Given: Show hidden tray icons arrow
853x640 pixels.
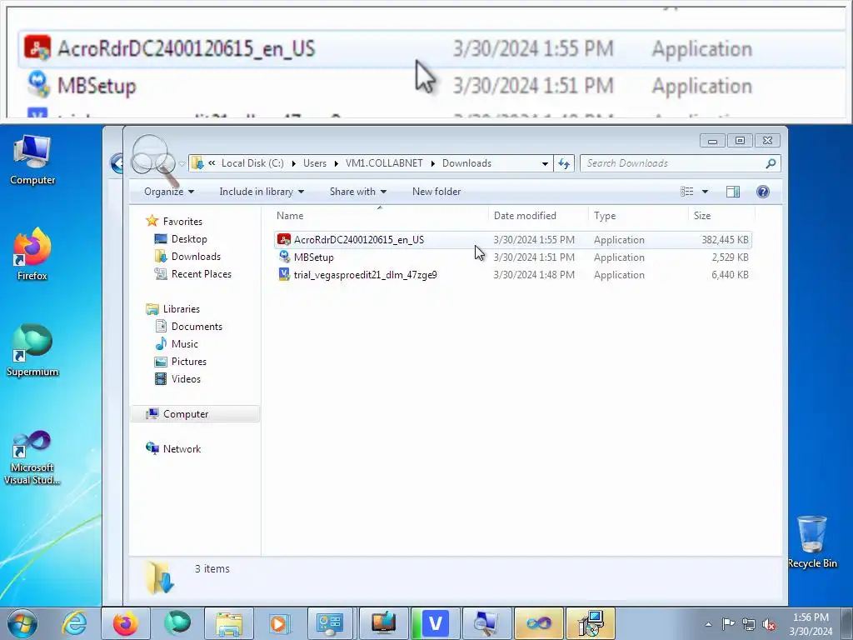Looking at the screenshot, I should pos(708,624).
